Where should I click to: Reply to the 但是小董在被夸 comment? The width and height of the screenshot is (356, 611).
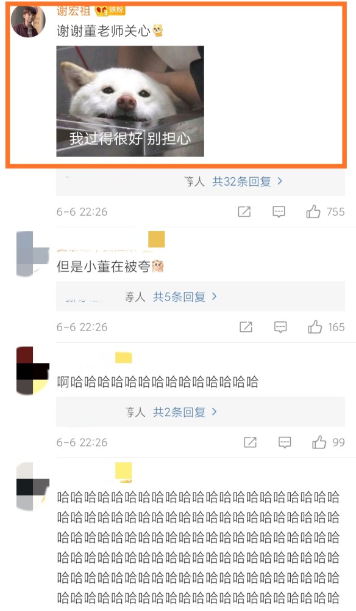(x=280, y=327)
